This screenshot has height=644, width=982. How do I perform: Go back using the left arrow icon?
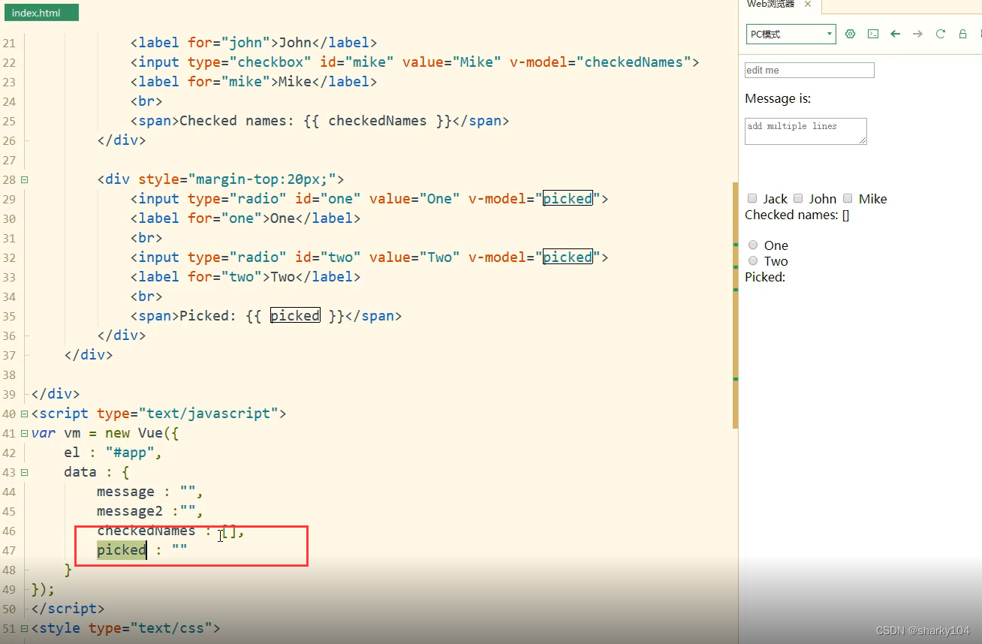(895, 34)
